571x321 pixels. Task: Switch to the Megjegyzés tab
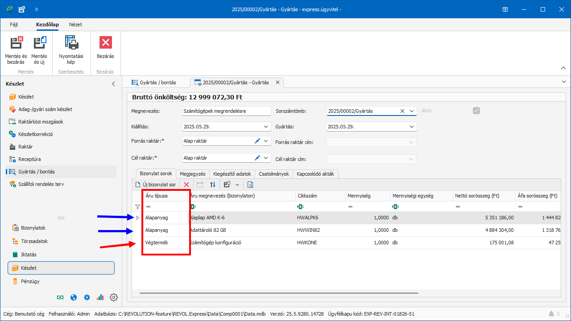coord(192,174)
